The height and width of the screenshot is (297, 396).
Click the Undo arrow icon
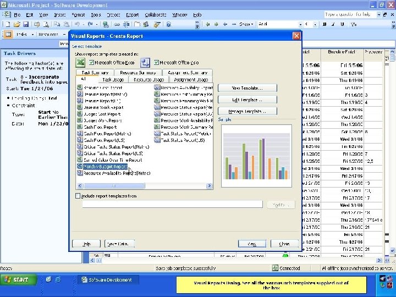coord(77,24)
